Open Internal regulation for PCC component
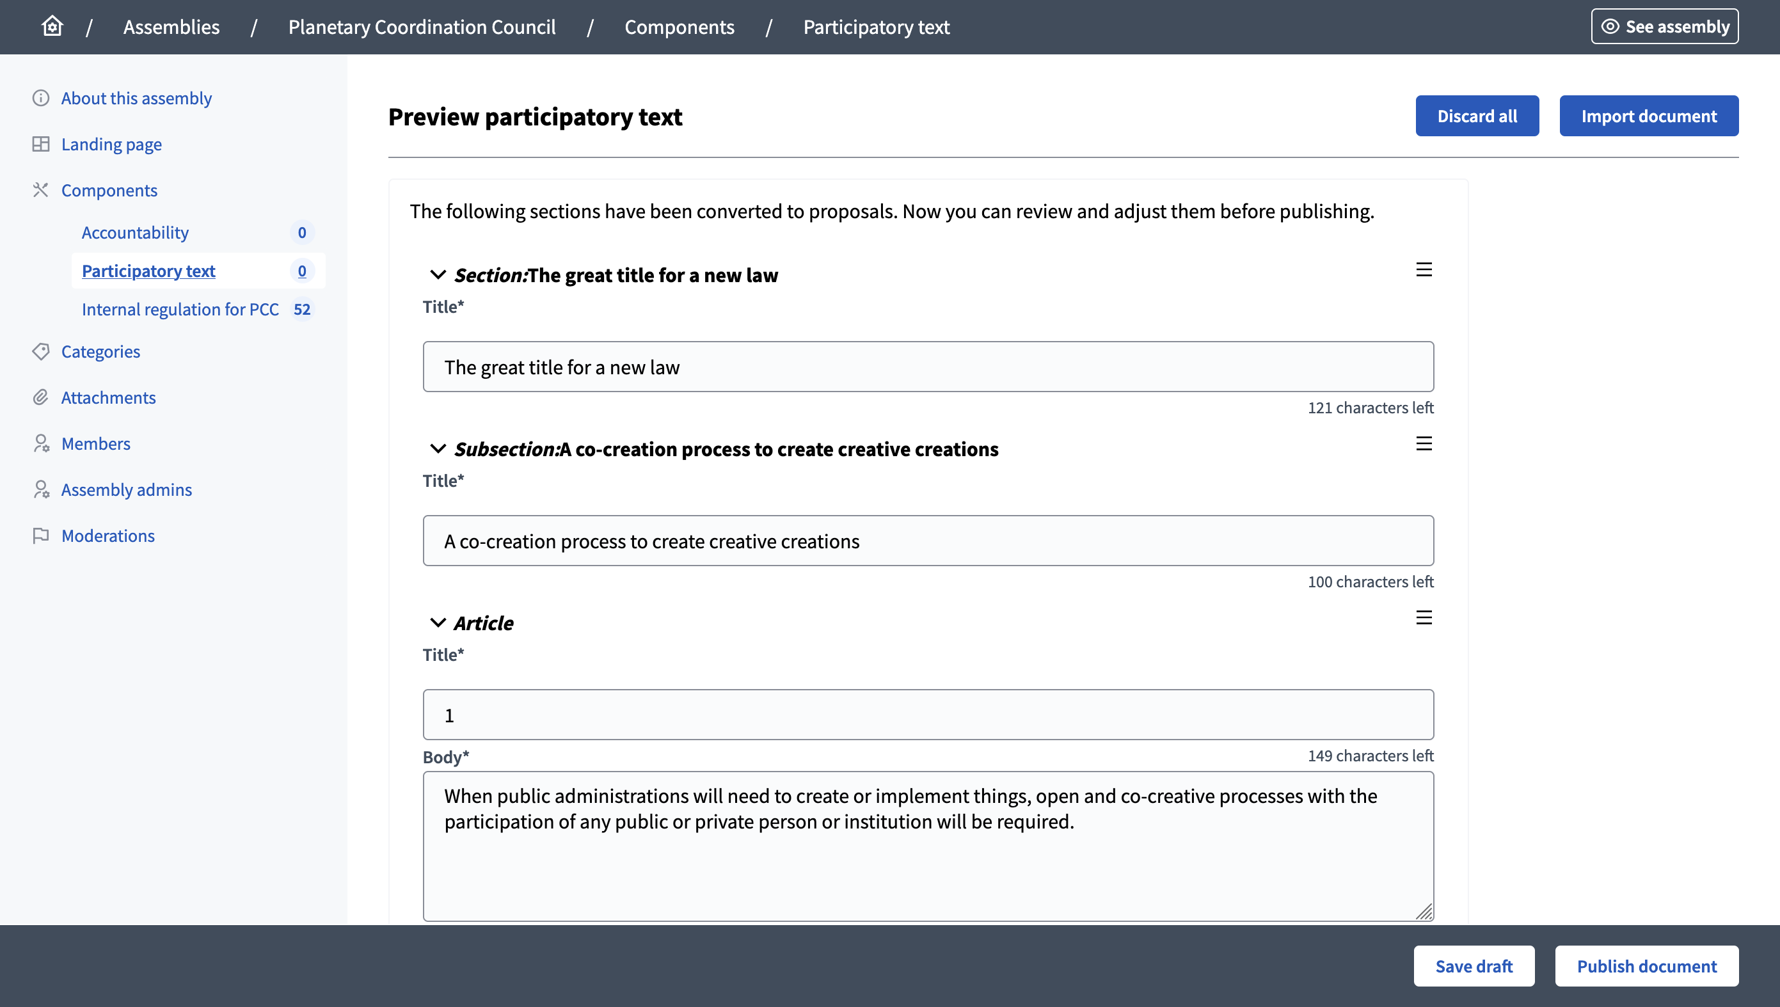The height and width of the screenshot is (1007, 1780). point(180,309)
